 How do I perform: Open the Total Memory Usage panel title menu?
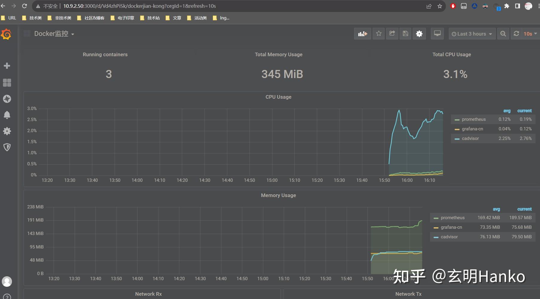coord(279,54)
